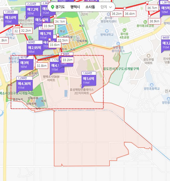170x181 pixels.
Task: Click route vertex square above 36.9km label
Action: [x=149, y=16]
